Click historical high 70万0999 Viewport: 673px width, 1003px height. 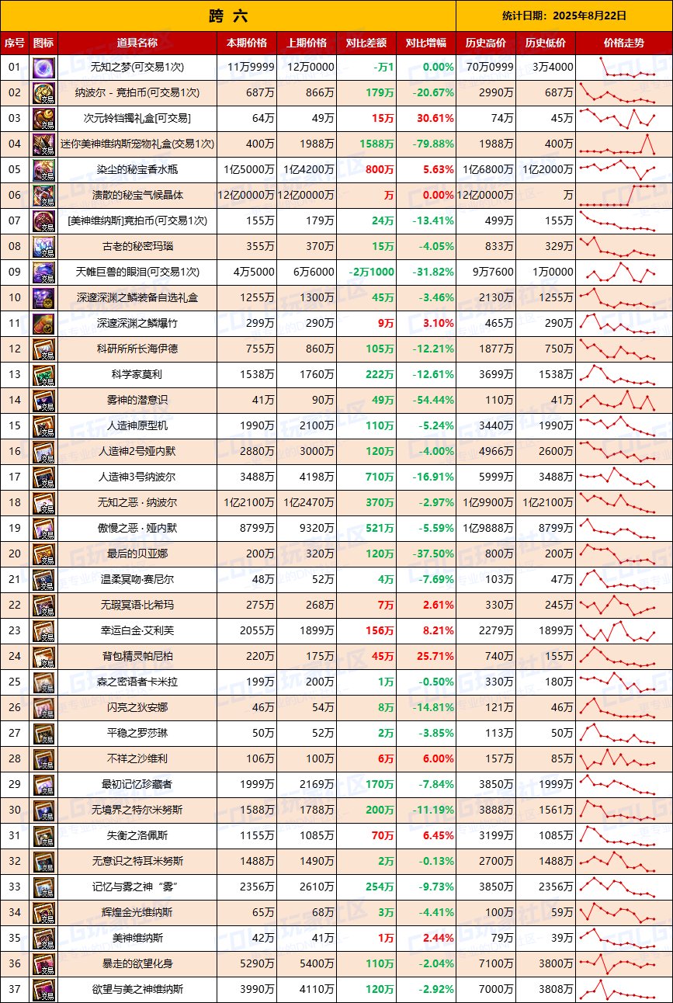[x=490, y=68]
